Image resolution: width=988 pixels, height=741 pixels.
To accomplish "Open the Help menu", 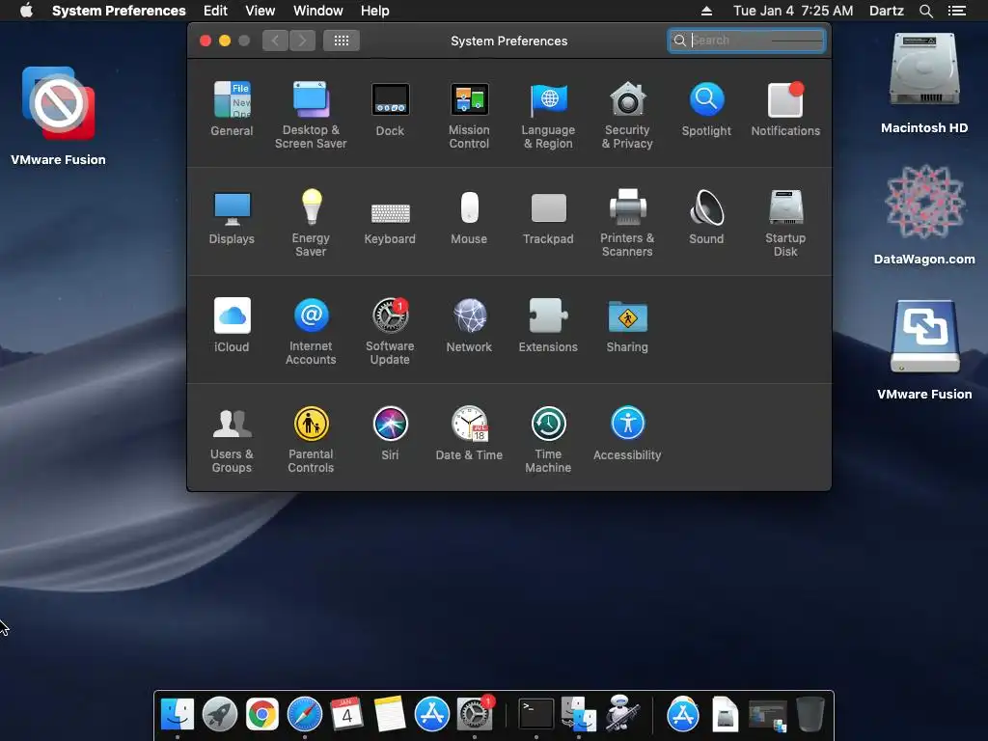I will [375, 11].
